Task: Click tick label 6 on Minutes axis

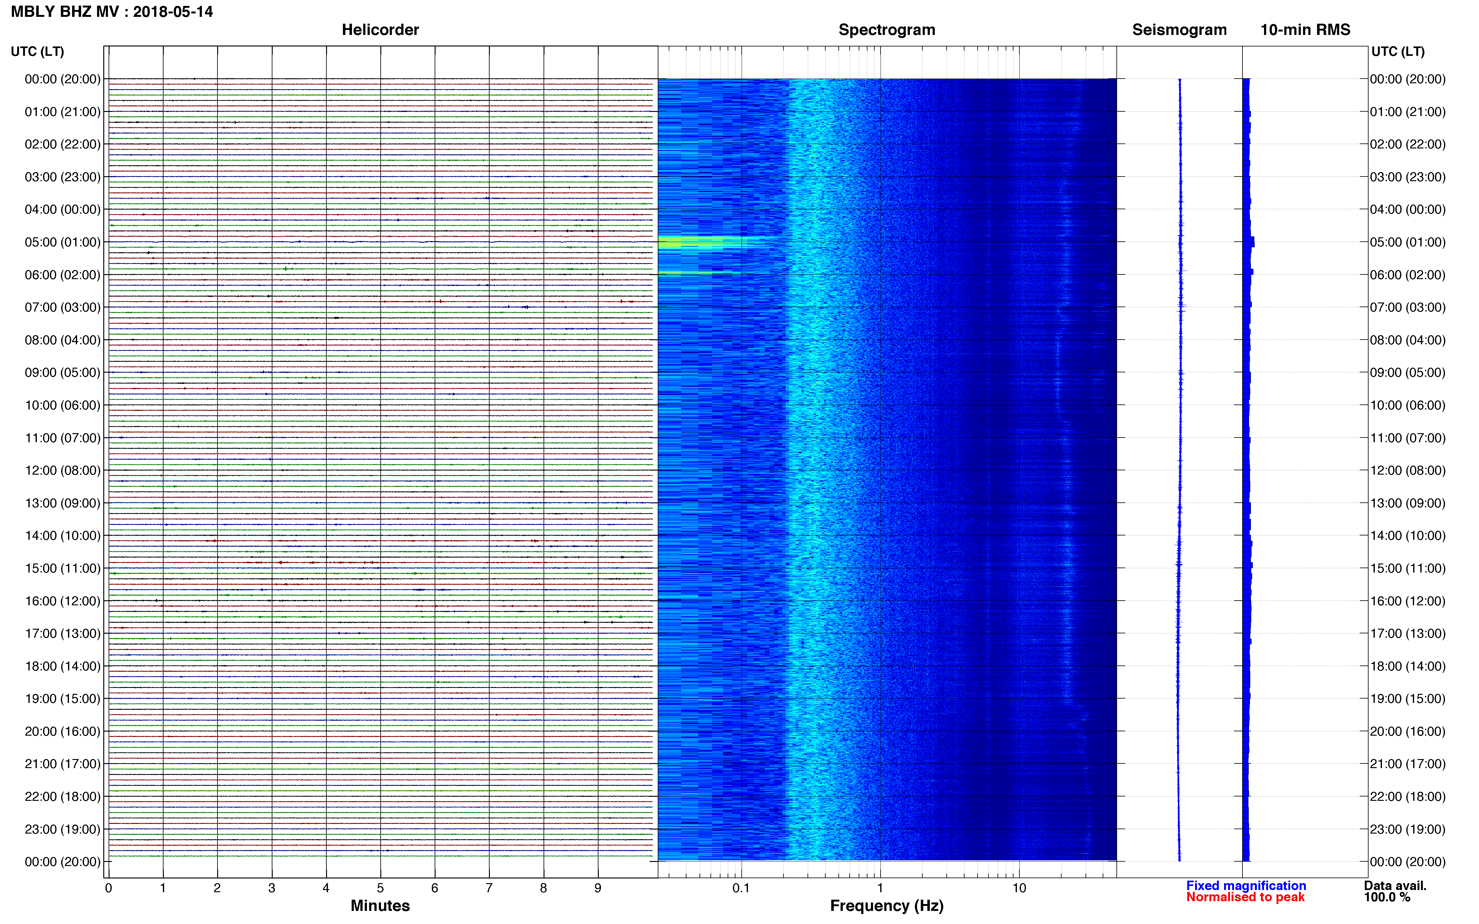Action: tap(435, 888)
